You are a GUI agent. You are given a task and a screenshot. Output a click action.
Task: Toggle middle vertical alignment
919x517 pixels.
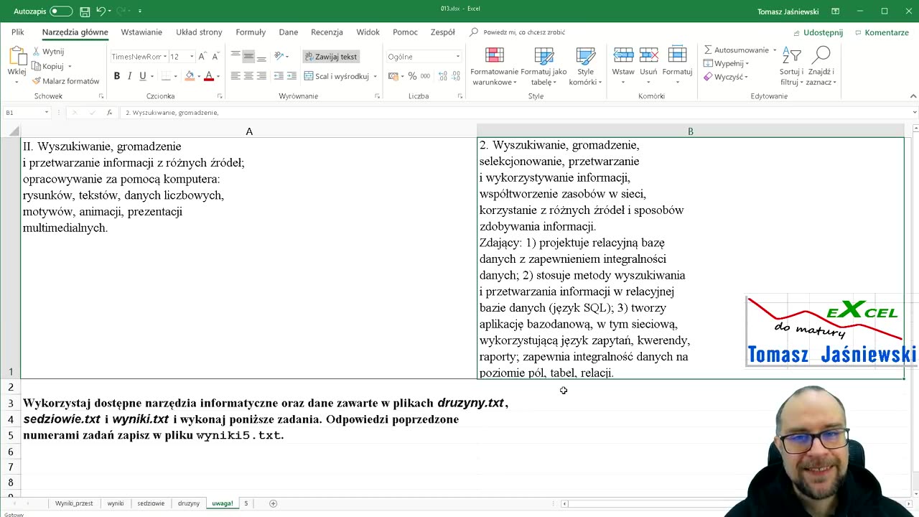[248, 57]
